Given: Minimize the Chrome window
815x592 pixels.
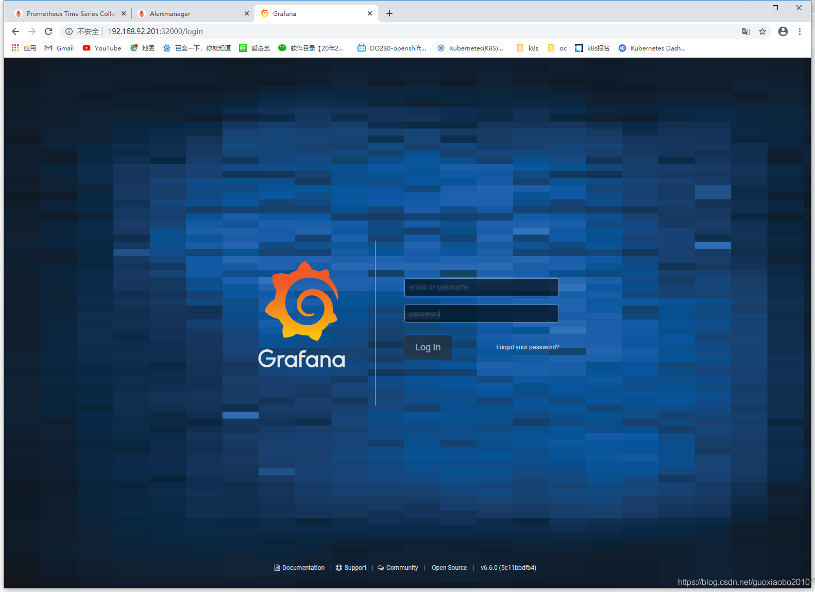Looking at the screenshot, I should pos(752,8).
